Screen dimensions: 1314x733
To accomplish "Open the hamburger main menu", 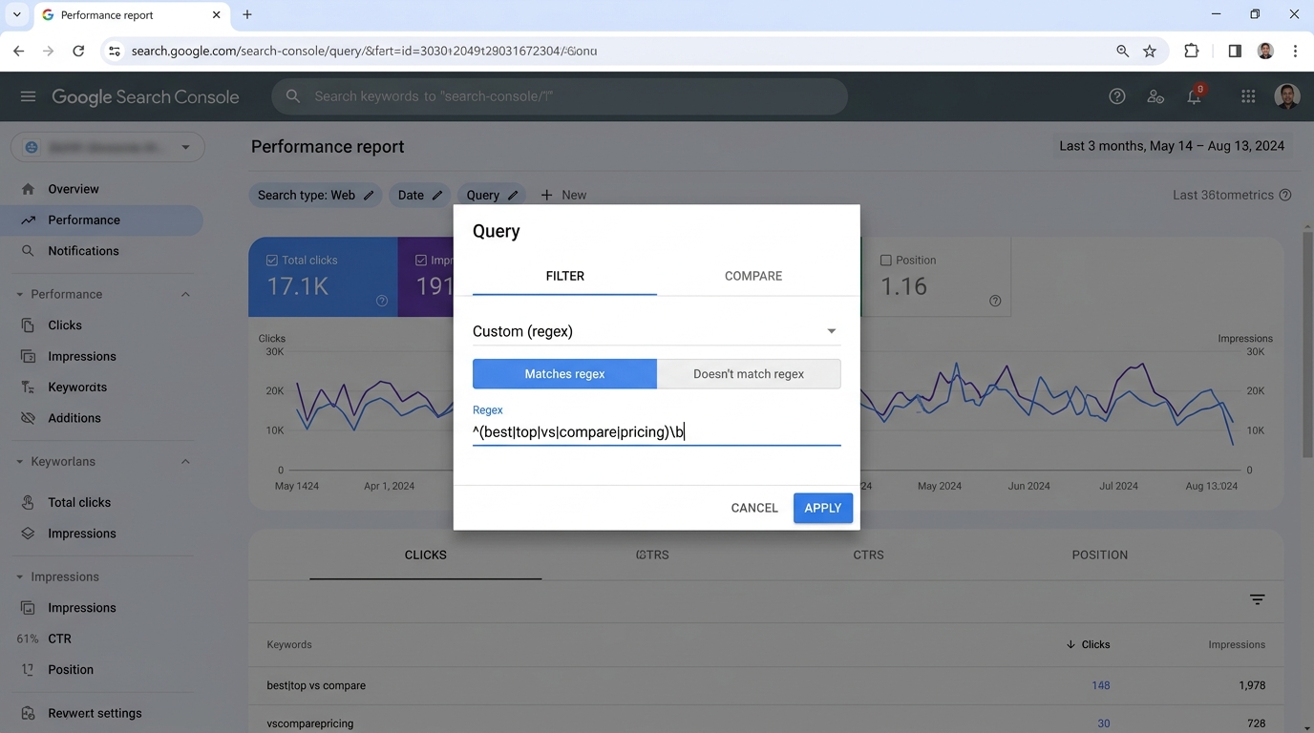I will click(28, 96).
